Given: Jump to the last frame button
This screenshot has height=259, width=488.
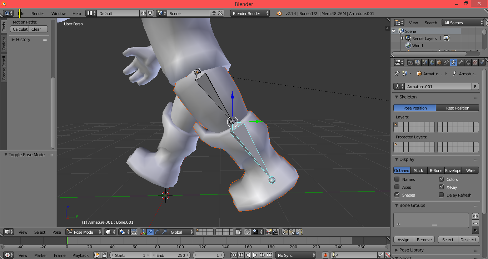Looking at the screenshot, I should 269,255.
